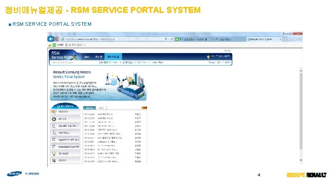The width and height of the screenshot is (333, 187).
Task: Switch to the first green-icon browser tab
Action: [x=192, y=39]
